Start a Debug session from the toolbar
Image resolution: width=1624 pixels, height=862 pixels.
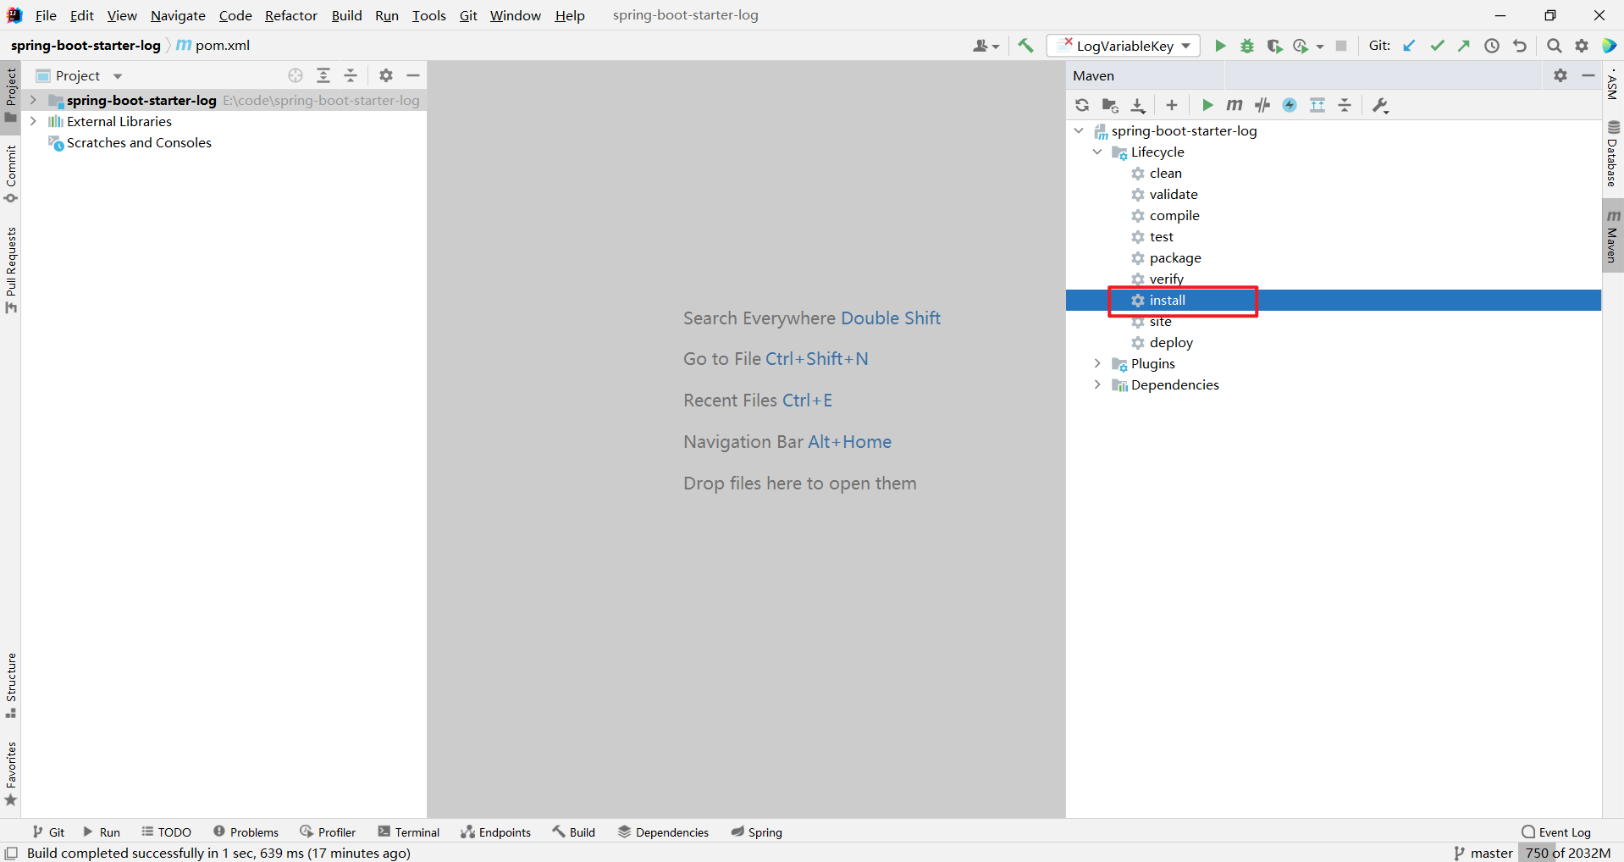click(1247, 46)
